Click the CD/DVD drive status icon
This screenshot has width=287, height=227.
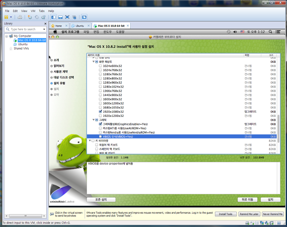click(252, 223)
